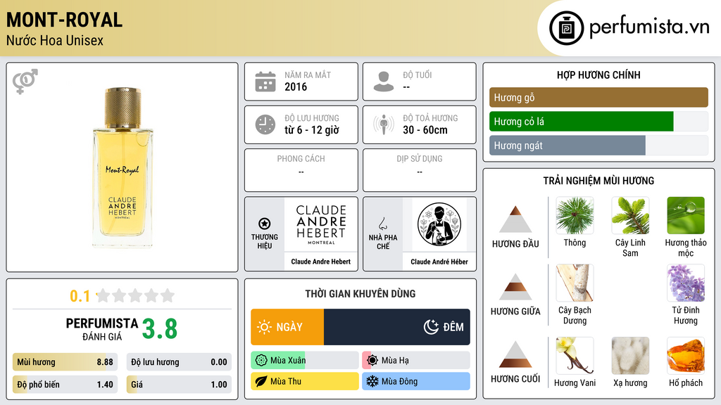This screenshot has height=405, width=721.
Task: Click the snowflake icon next to Mùa Đông
Action: pyautogui.click(x=372, y=381)
